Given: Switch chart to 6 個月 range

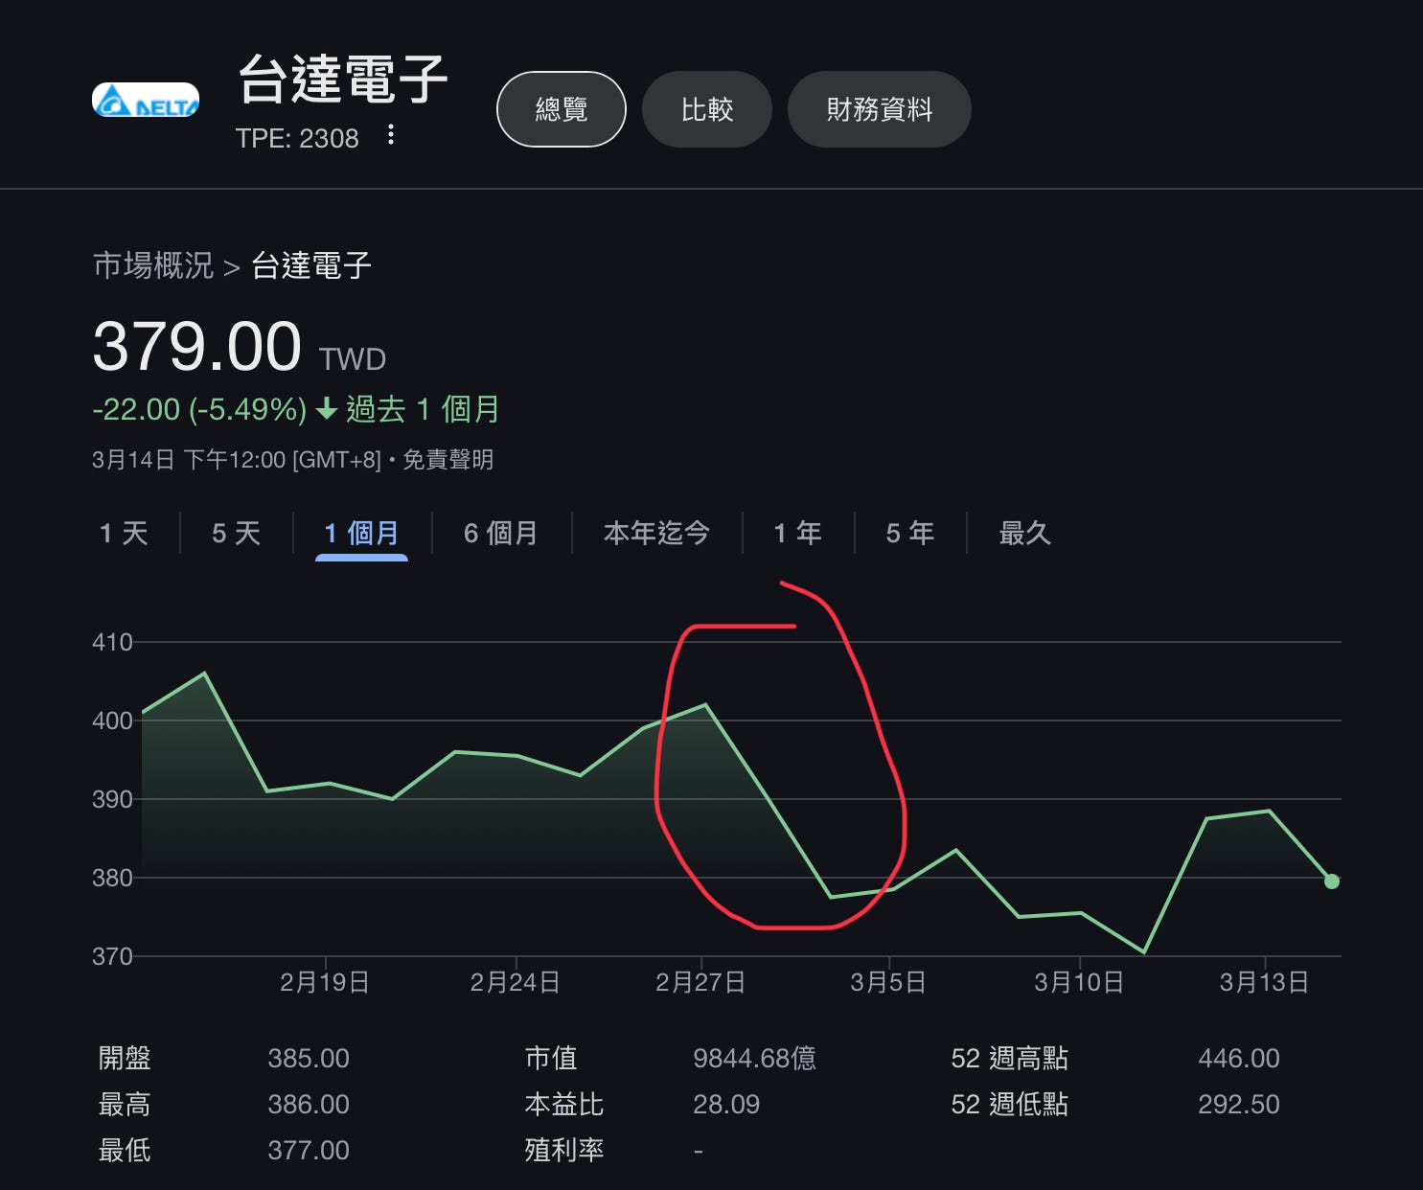Looking at the screenshot, I should pyautogui.click(x=500, y=533).
